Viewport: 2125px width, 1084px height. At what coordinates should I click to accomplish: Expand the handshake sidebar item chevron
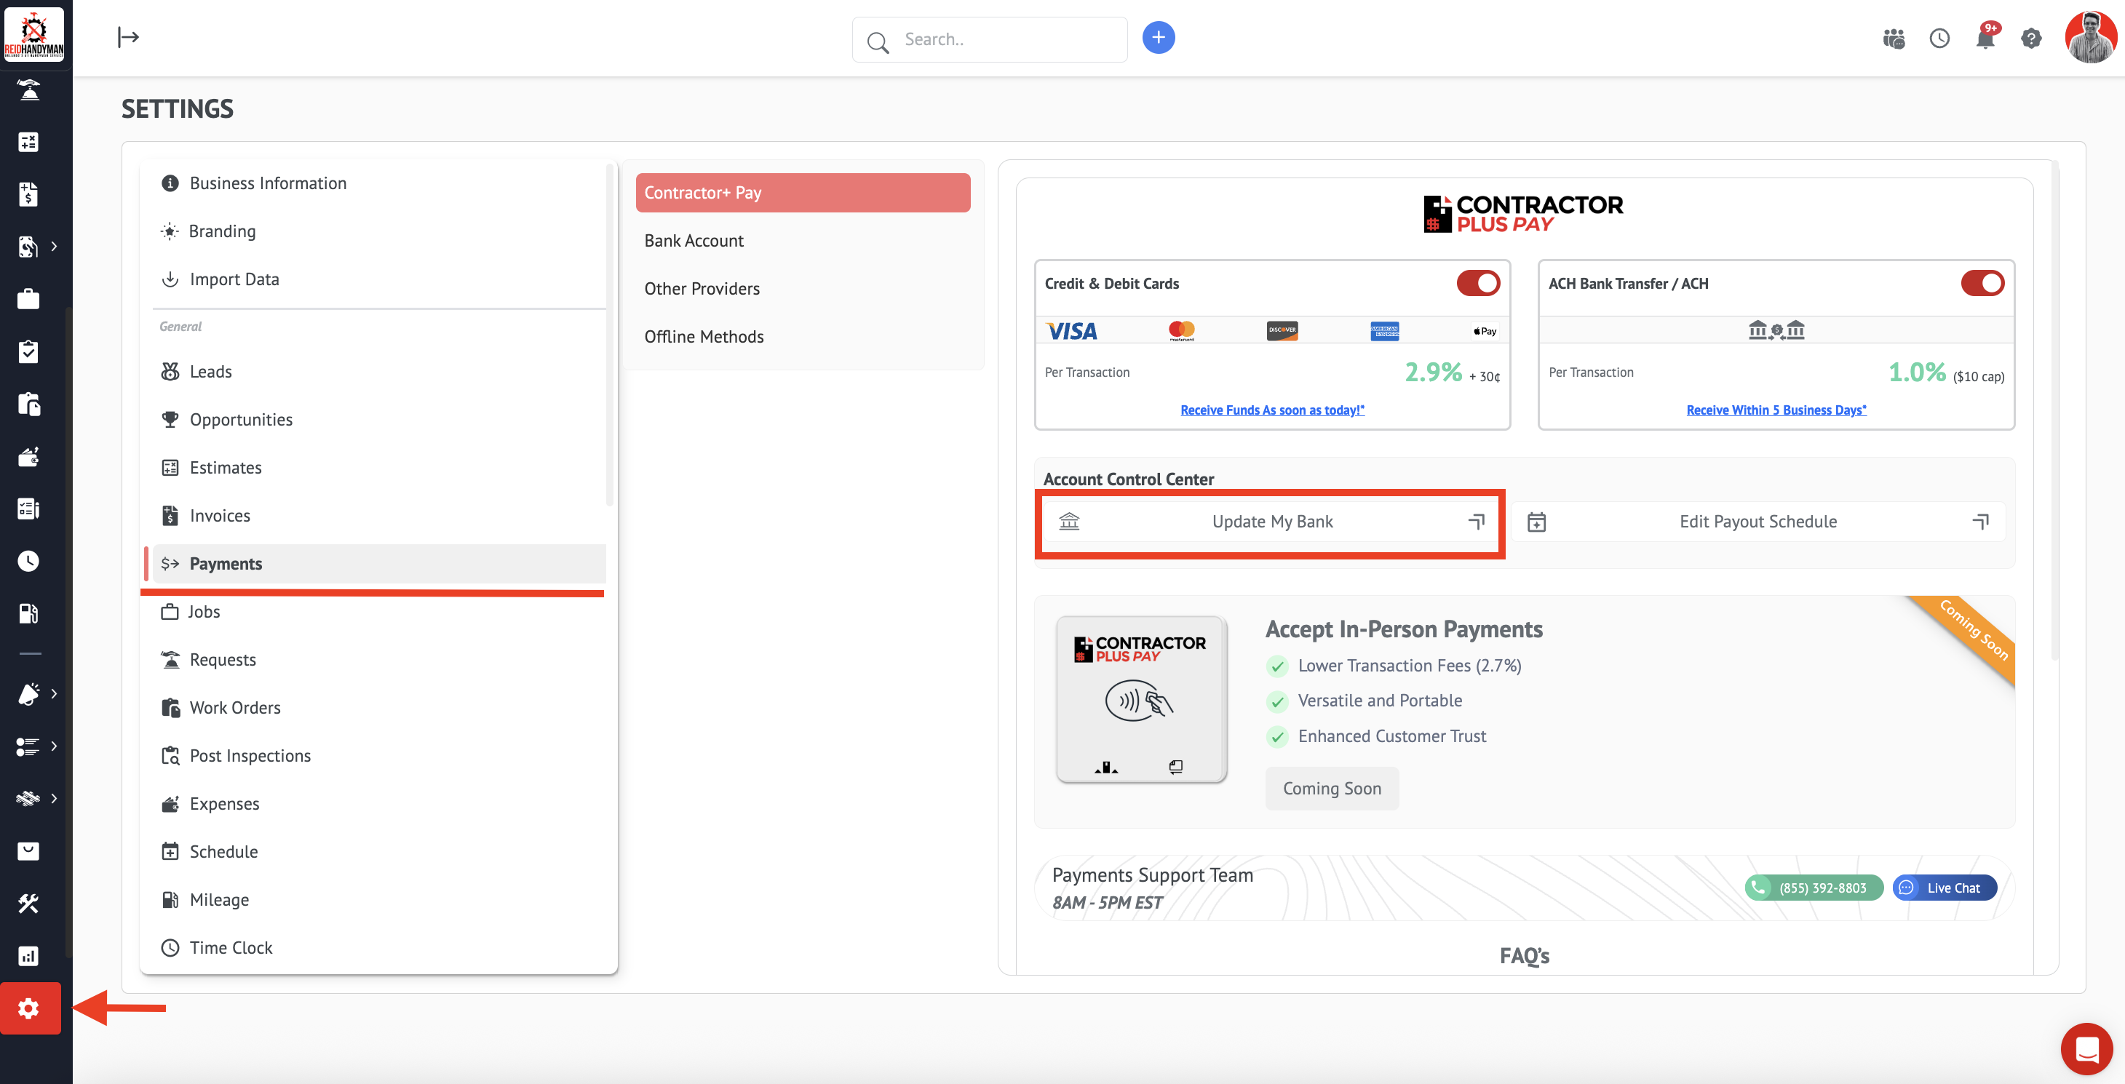point(55,799)
